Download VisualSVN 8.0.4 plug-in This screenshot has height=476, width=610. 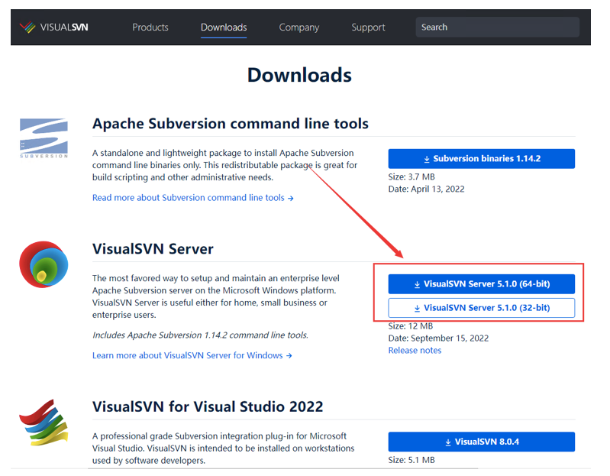(481, 442)
